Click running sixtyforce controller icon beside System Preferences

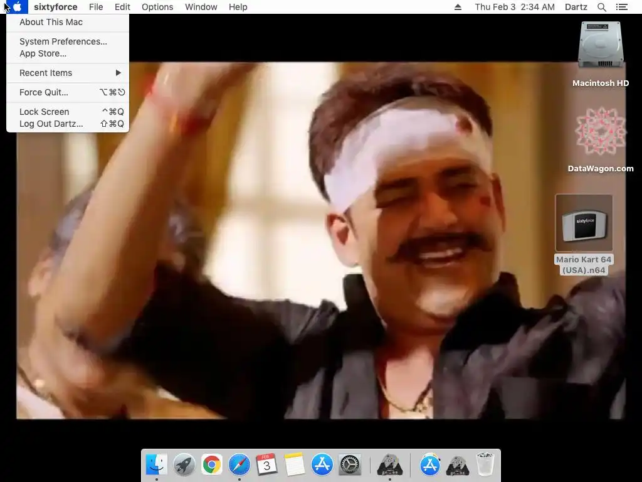pyautogui.click(x=389, y=465)
